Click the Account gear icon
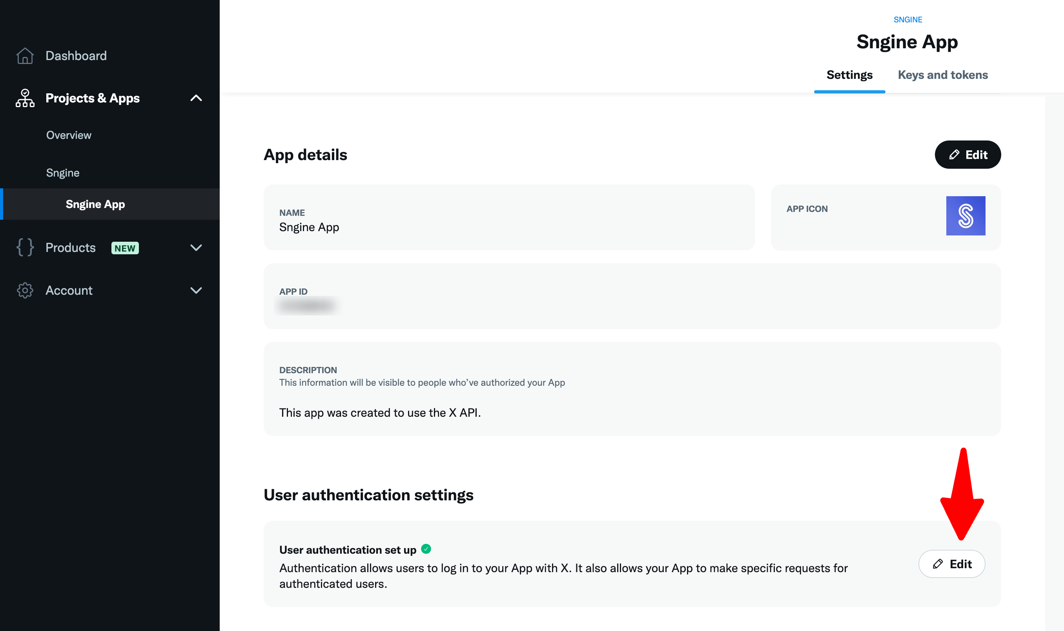The image size is (1064, 631). (25, 290)
